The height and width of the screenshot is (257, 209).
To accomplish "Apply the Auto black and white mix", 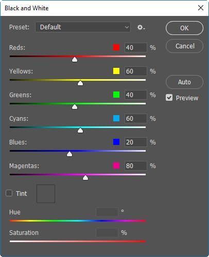I will (184, 82).
